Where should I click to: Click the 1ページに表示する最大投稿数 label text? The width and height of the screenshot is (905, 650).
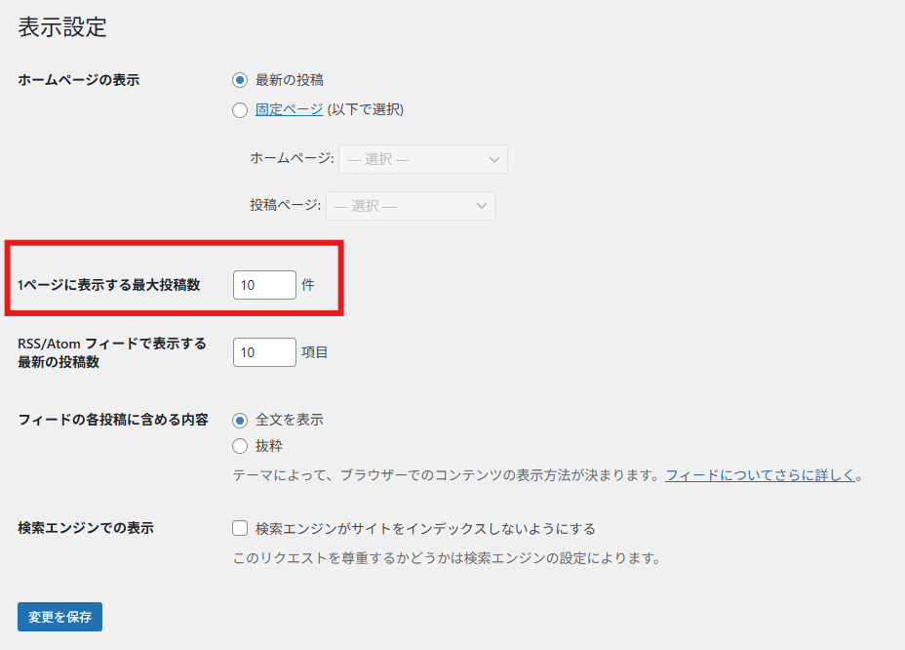point(109,285)
